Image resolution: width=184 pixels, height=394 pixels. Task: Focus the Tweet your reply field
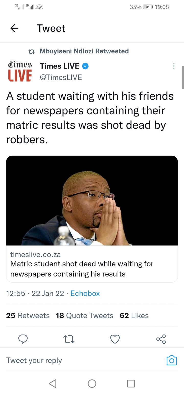(84, 360)
